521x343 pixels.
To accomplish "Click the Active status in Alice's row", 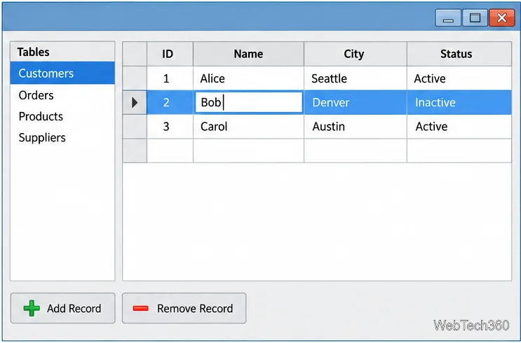I will click(459, 78).
